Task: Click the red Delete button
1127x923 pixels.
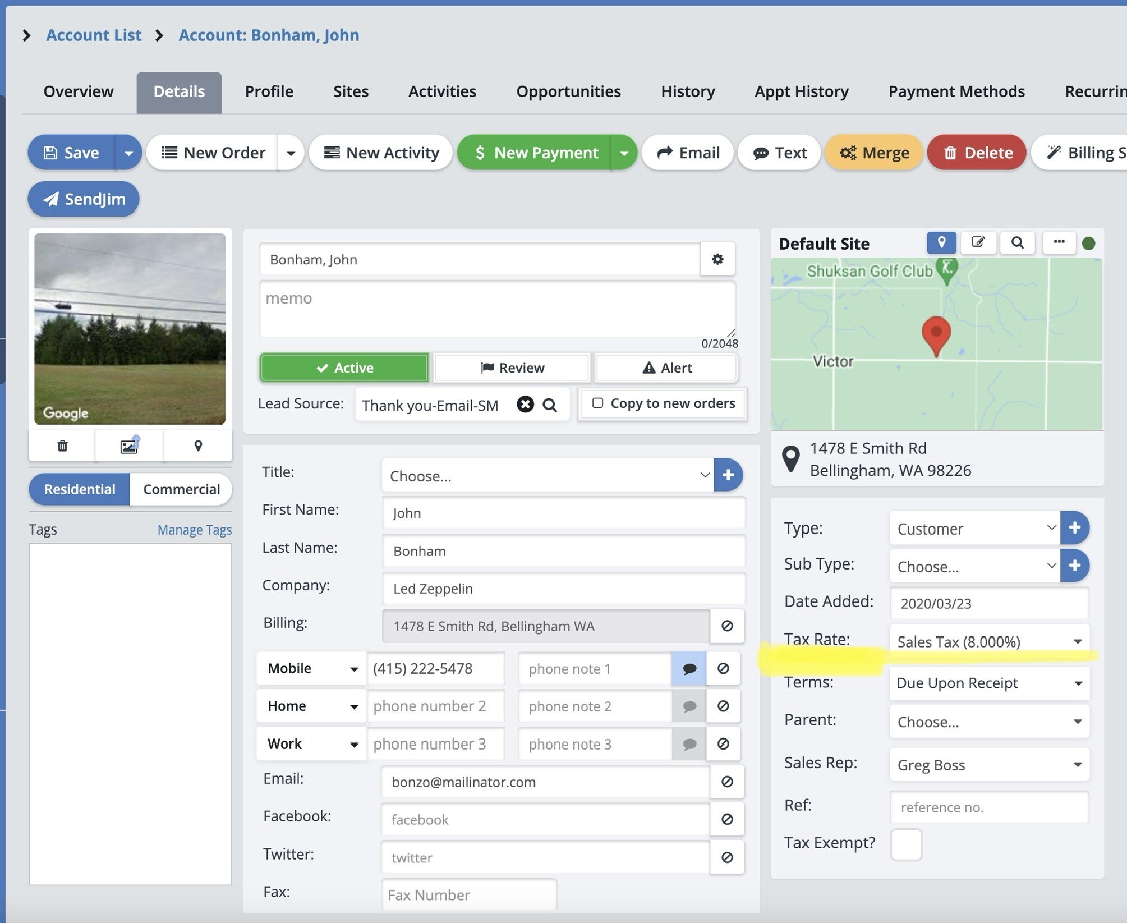Action: click(977, 153)
